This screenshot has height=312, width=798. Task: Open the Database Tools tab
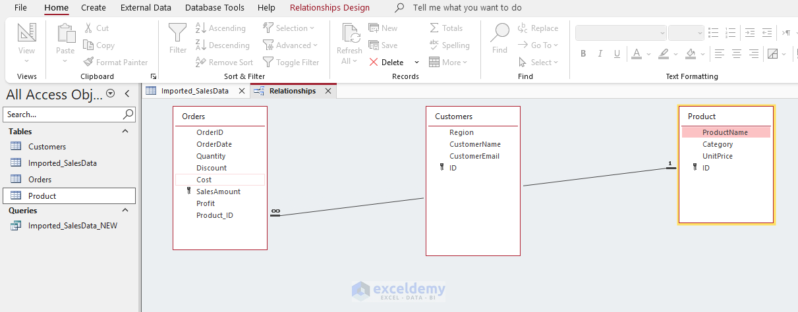coord(215,8)
